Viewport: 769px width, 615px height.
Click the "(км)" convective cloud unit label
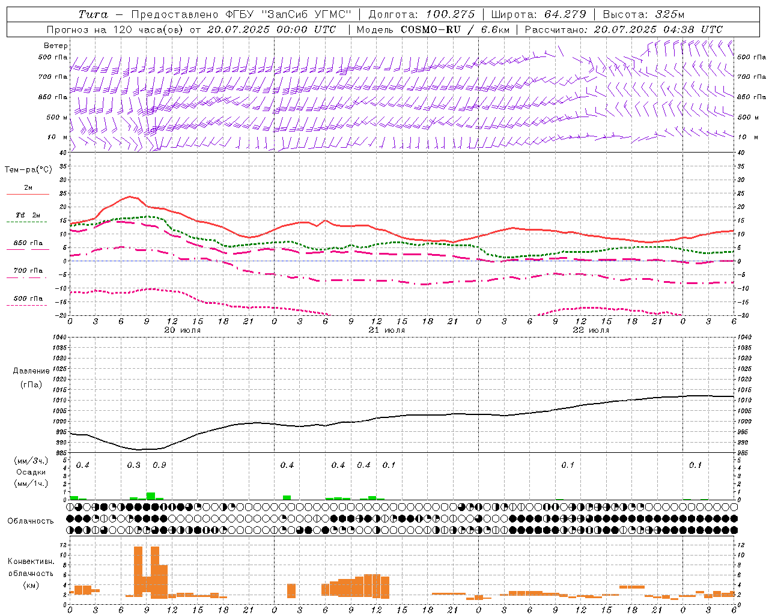(31, 585)
